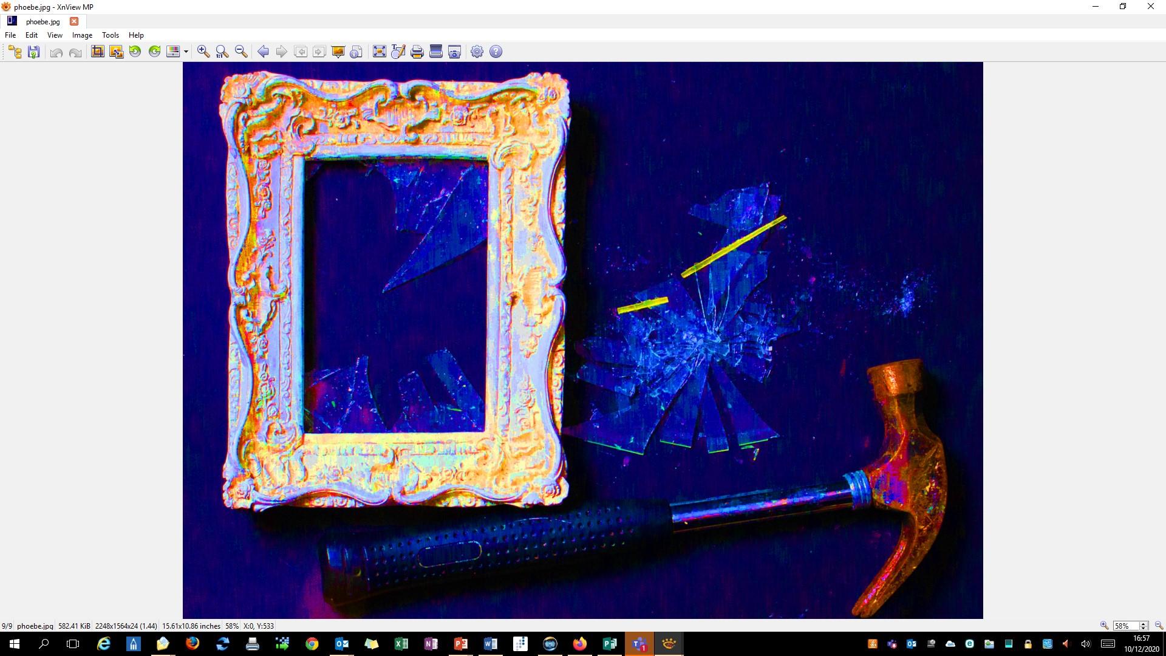Click the Print icon
1166x656 pixels.
[x=417, y=52]
